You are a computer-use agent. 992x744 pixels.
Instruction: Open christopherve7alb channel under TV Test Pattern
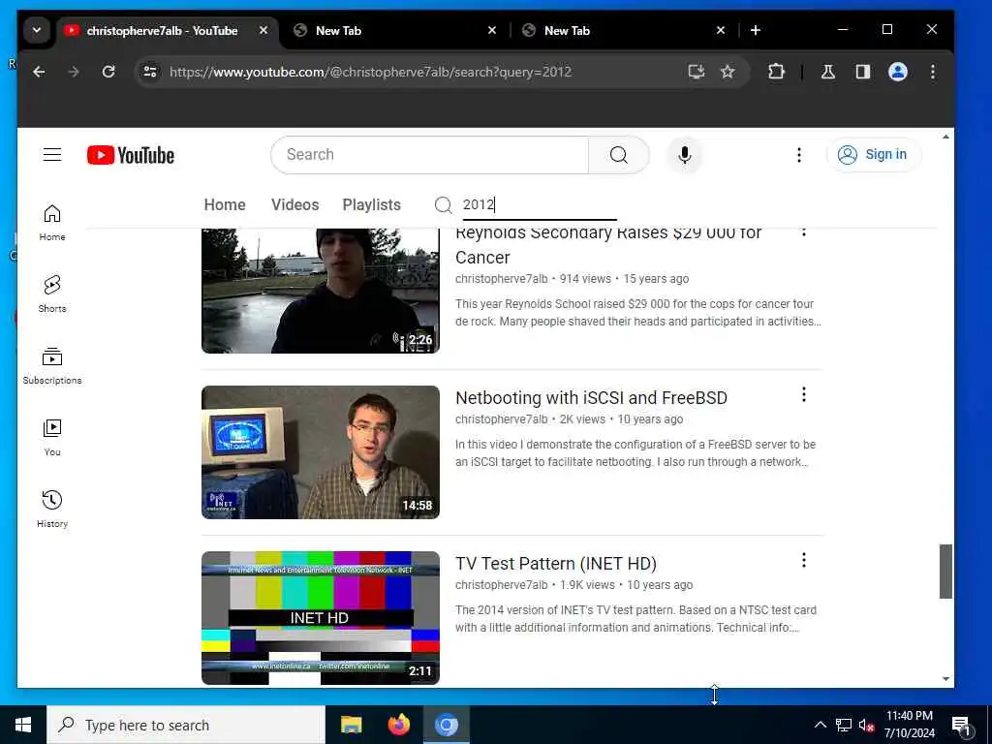pos(502,585)
